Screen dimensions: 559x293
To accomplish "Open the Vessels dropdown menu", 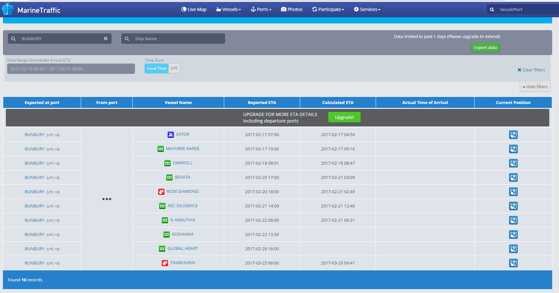I will click(228, 9).
